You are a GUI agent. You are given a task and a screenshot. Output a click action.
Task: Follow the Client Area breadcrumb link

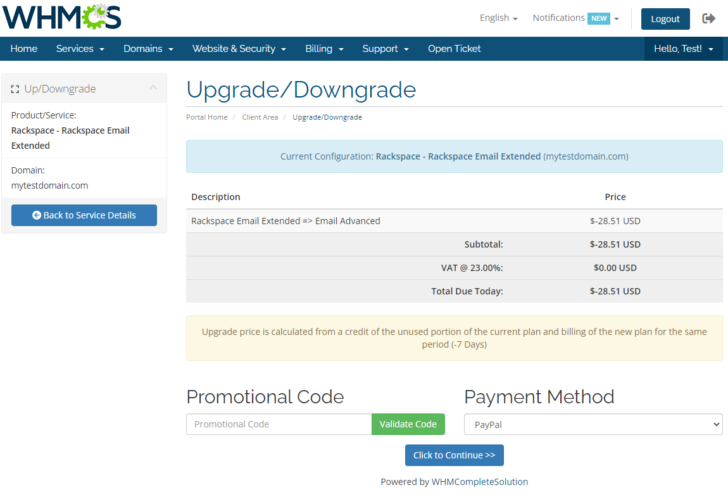click(260, 117)
